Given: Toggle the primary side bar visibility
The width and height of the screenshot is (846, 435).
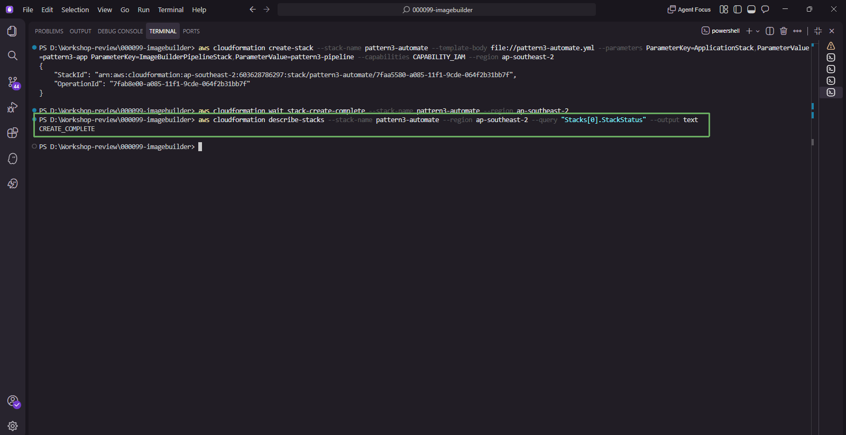Looking at the screenshot, I should [x=738, y=10].
